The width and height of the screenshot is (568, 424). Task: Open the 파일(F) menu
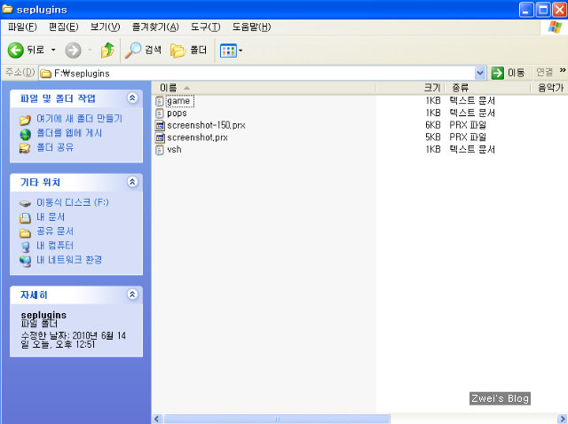point(22,27)
